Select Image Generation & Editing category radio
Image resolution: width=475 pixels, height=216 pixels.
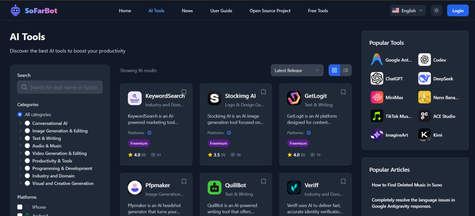pos(27,131)
